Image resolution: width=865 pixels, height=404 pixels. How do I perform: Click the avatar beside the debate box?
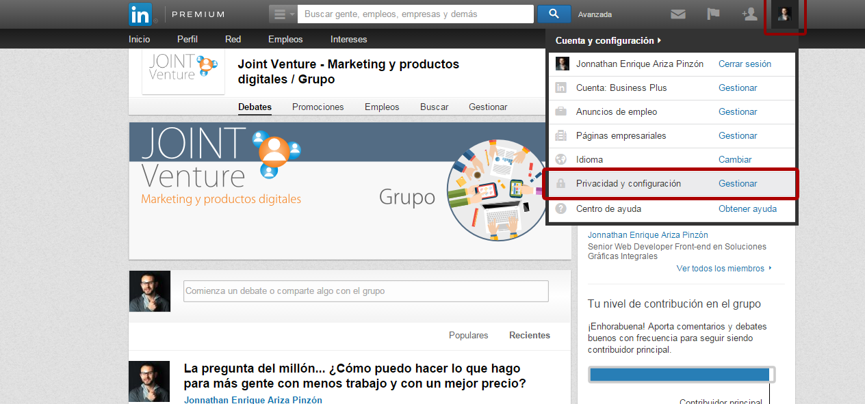[150, 291]
